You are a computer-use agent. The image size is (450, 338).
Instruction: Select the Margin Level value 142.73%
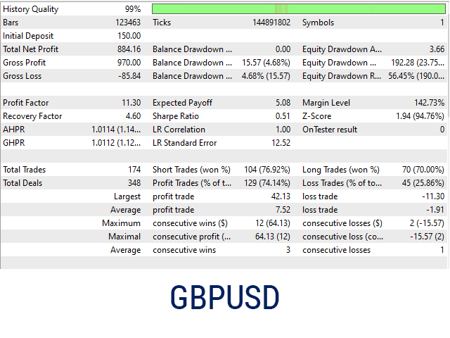tap(430, 103)
